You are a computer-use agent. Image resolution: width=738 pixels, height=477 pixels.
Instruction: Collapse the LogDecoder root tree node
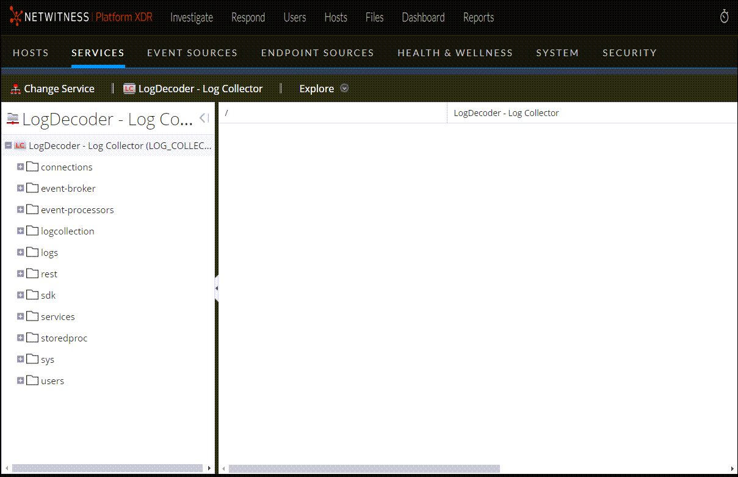coord(8,146)
